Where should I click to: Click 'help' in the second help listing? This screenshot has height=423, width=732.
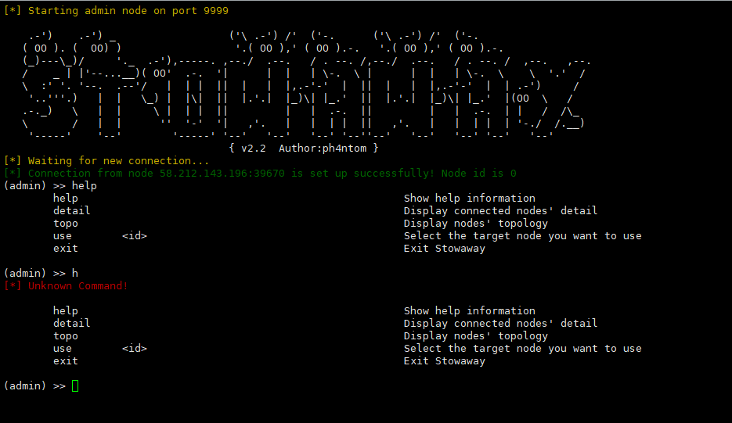click(x=65, y=310)
